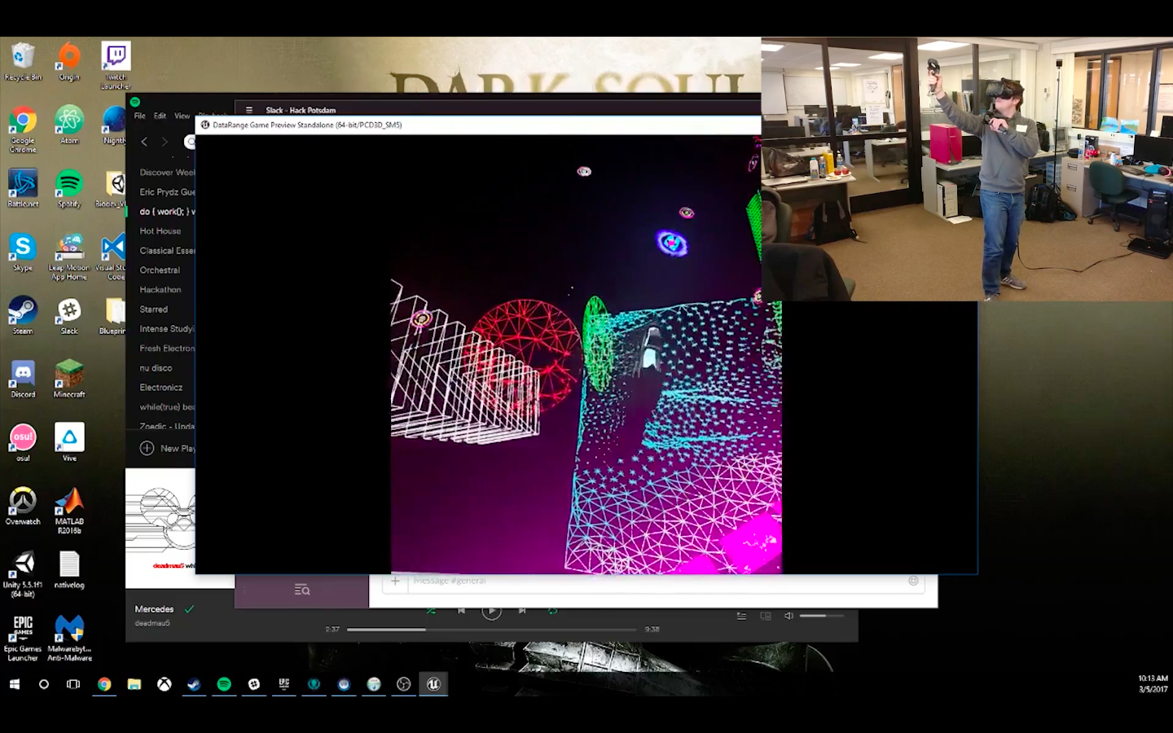Open the Spotify Edit menu

pos(160,116)
